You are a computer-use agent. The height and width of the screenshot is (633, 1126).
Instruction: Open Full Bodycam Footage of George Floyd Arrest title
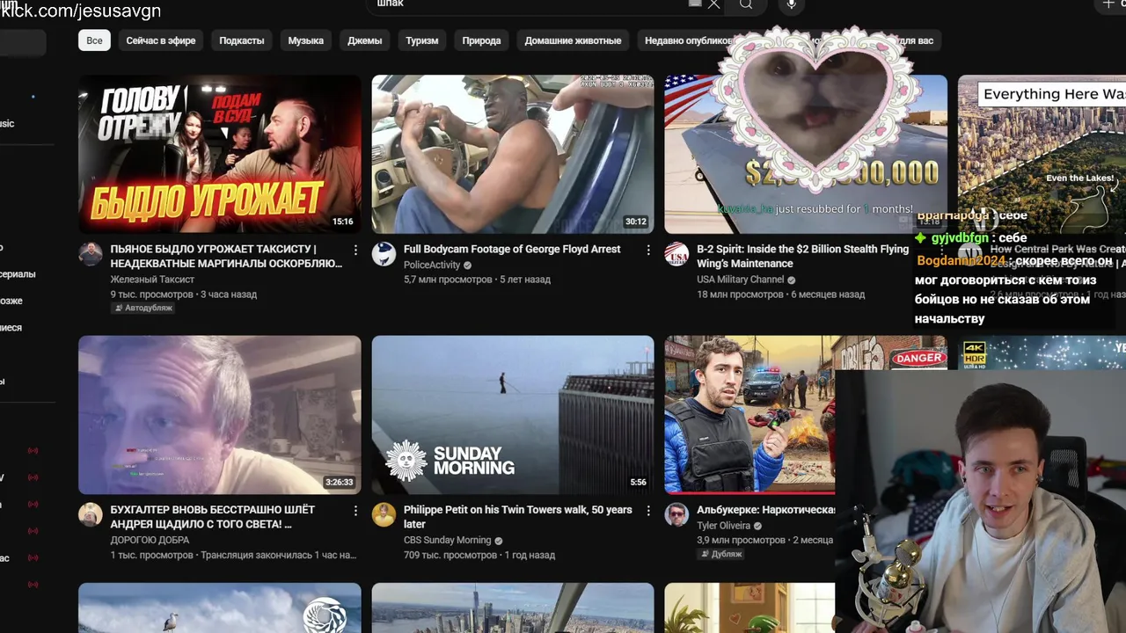click(x=512, y=250)
